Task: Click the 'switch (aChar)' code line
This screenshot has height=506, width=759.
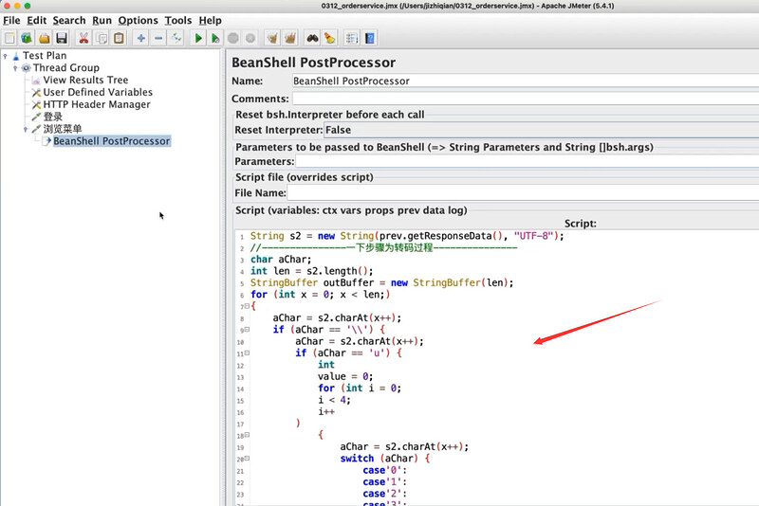Action: pyautogui.click(x=385, y=459)
